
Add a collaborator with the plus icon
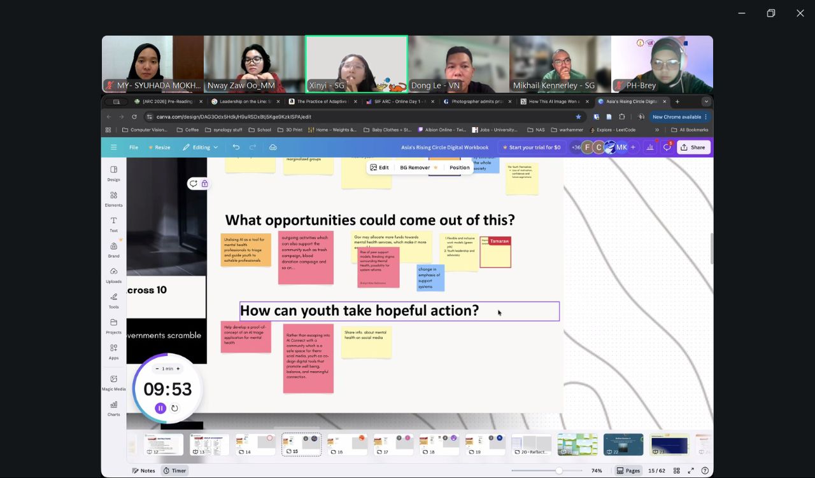[633, 147]
